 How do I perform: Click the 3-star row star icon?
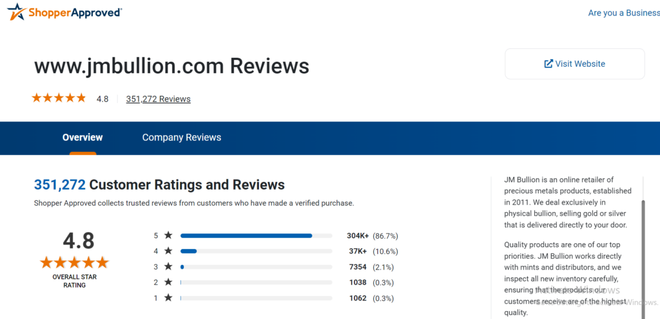168,266
